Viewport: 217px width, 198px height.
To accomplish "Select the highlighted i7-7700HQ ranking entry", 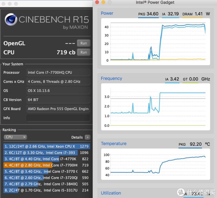I will tap(47, 165).
